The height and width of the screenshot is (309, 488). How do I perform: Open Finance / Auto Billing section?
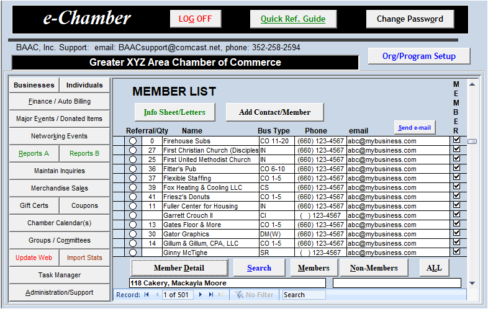pos(60,101)
